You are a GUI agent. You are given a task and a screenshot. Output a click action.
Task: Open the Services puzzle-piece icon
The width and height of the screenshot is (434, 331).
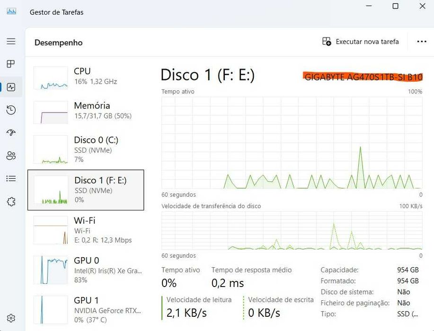pyautogui.click(x=11, y=201)
